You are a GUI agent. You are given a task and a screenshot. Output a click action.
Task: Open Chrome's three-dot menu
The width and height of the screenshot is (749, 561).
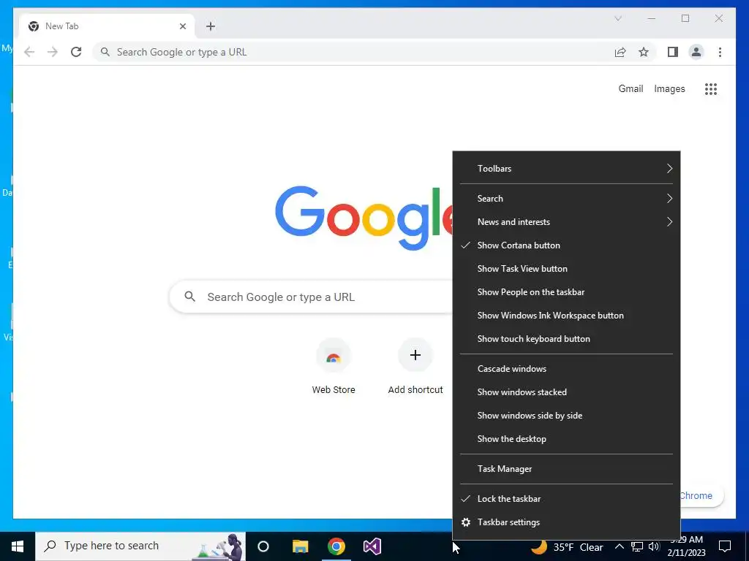tap(720, 52)
